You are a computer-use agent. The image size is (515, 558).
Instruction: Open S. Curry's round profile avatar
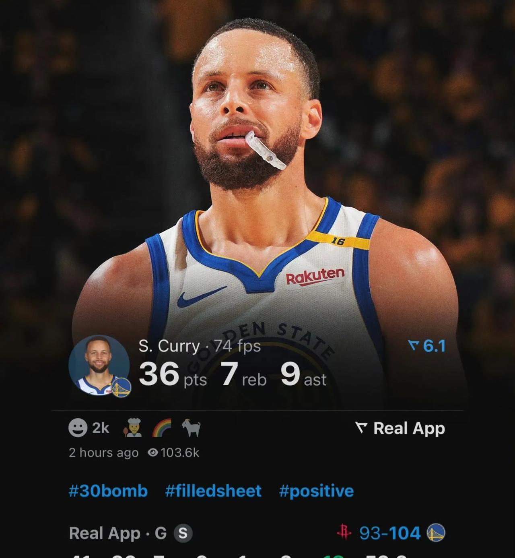point(99,366)
